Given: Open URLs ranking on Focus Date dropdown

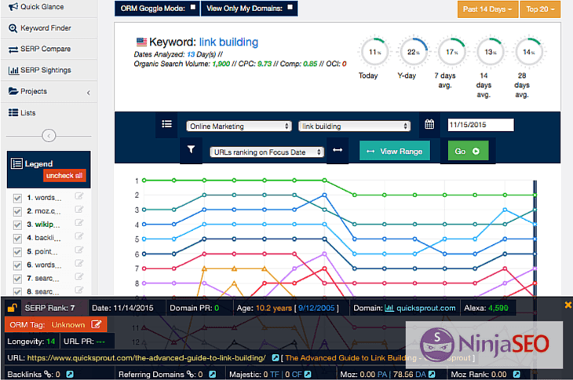Looking at the screenshot, I should pyautogui.click(x=267, y=152).
